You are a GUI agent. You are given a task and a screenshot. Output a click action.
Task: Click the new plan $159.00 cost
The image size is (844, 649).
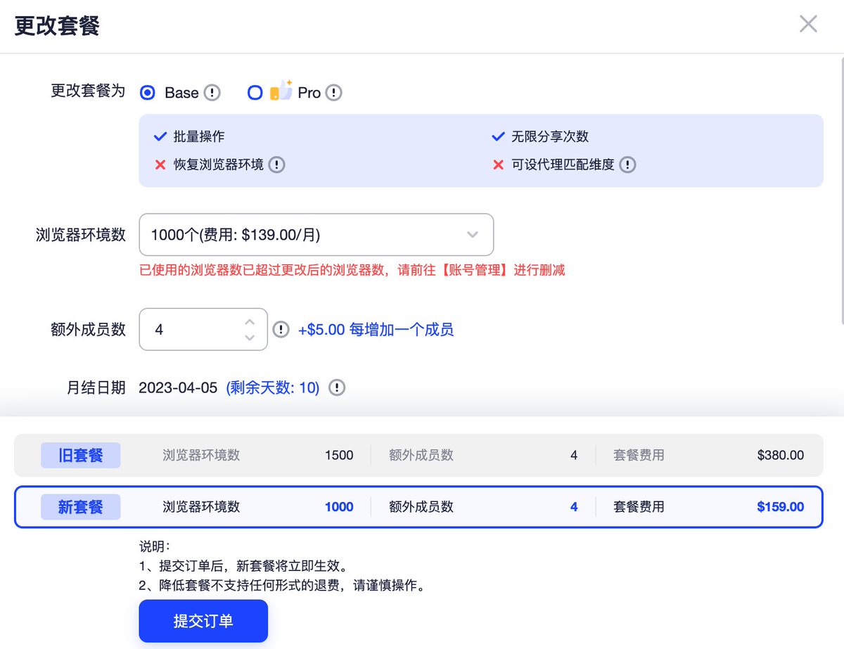click(781, 507)
